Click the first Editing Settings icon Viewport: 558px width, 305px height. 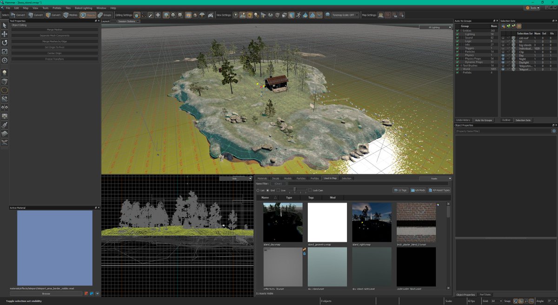point(137,15)
